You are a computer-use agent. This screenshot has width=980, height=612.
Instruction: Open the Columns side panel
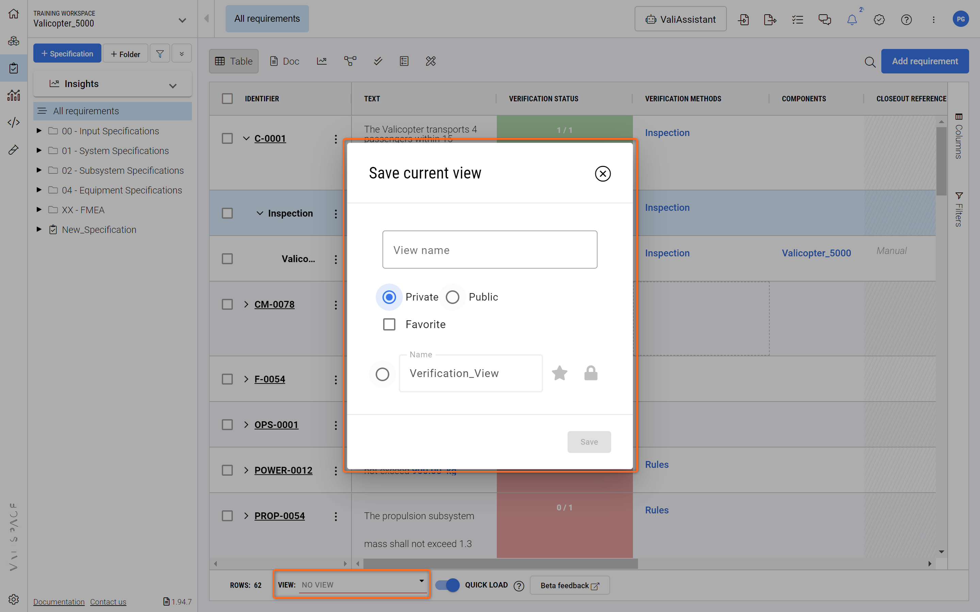click(959, 136)
